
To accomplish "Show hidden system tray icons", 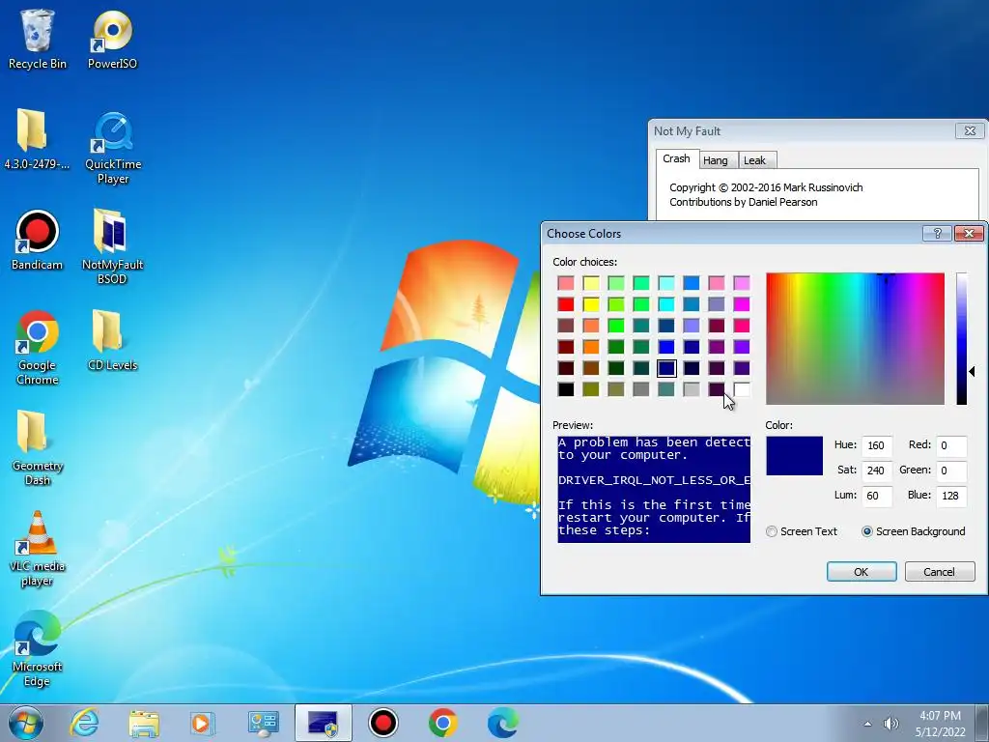I will [868, 724].
